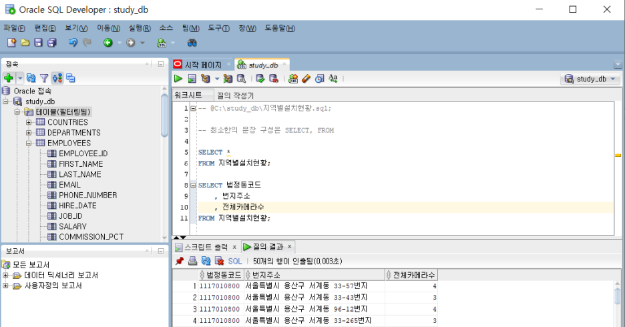Viewport: 625px width, 327px height.
Task: Switch to the 질의 작성기 tab
Action: 235,95
